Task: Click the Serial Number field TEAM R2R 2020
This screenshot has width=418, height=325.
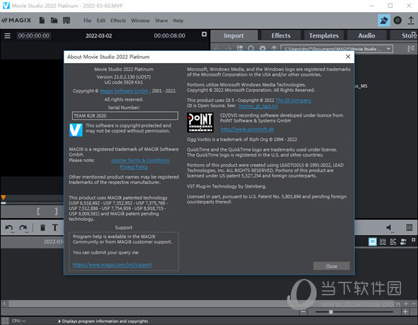Action: click(125, 115)
